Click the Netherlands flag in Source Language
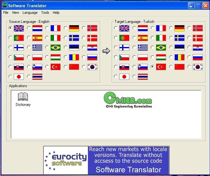 (37, 28)
